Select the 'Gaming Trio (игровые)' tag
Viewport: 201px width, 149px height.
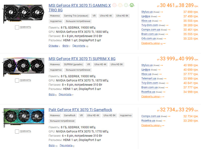(76, 16)
